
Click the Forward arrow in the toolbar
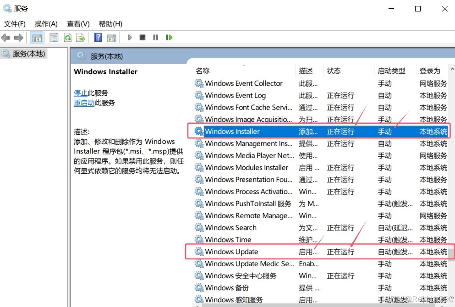[x=19, y=38]
